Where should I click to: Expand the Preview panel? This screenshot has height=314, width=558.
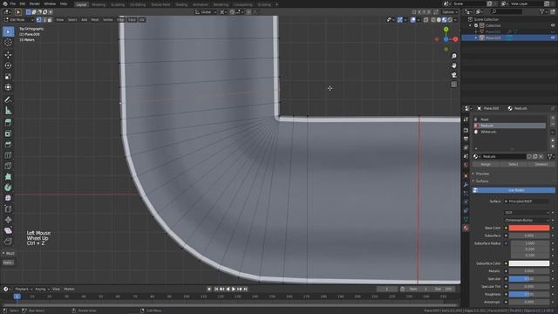[x=482, y=174]
